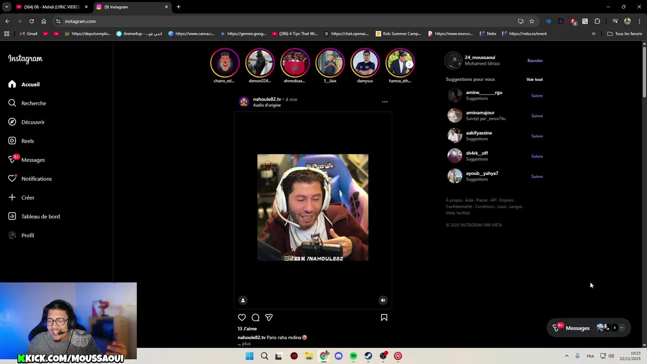
Task: Open nahoule82.tv profile from post header
Action: pos(267,99)
